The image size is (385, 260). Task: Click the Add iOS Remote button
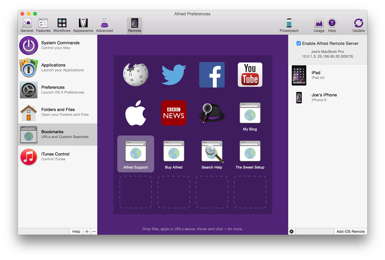coord(350,231)
